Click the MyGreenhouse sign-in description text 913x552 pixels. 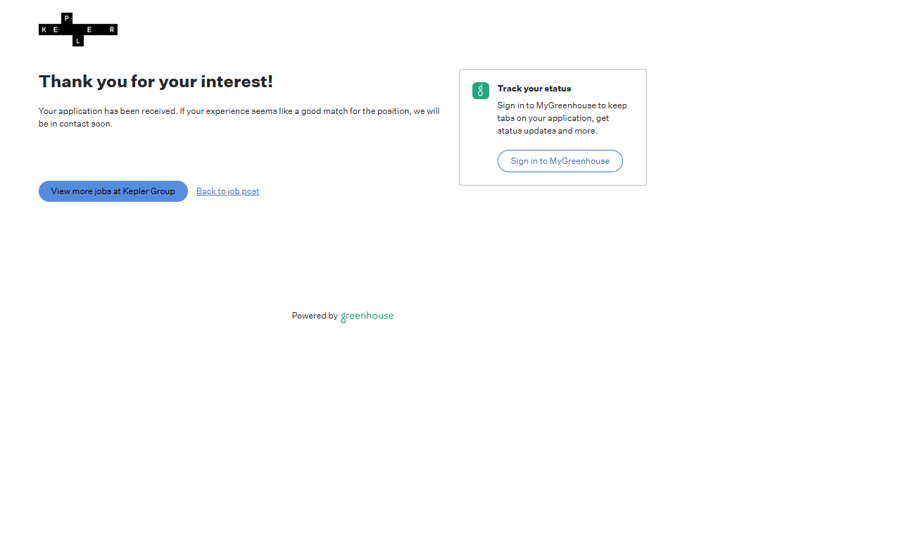(x=562, y=118)
